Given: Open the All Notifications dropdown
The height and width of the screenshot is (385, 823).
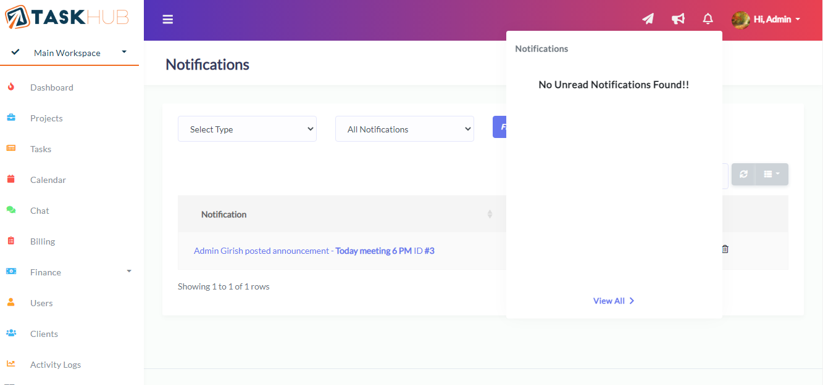Looking at the screenshot, I should [x=404, y=129].
